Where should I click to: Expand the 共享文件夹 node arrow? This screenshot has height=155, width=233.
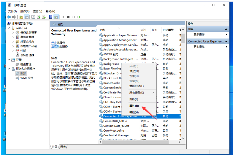point(13,42)
